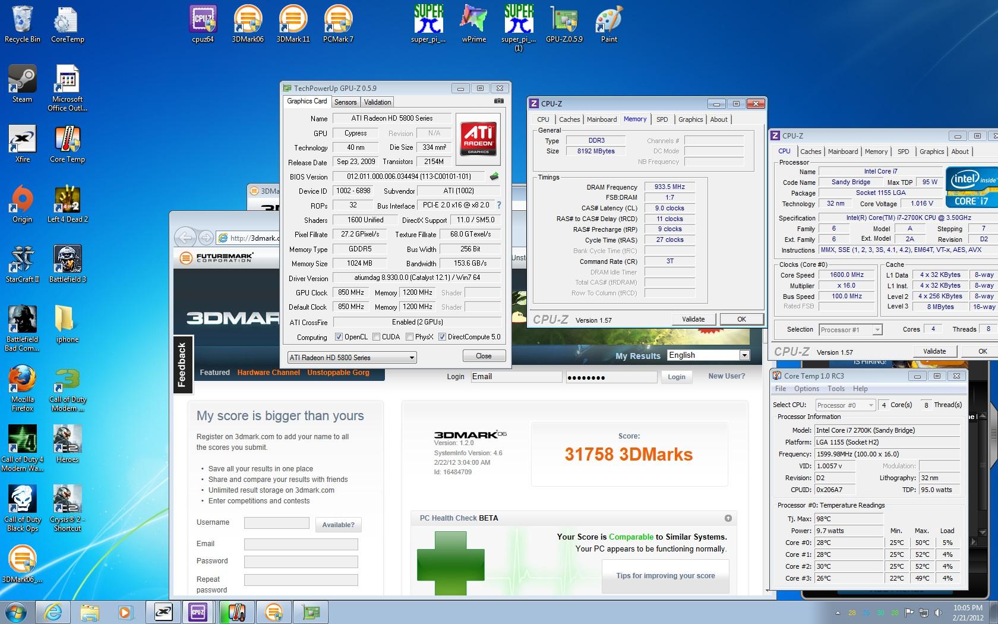Open the Origin desktop icon

tap(23, 204)
